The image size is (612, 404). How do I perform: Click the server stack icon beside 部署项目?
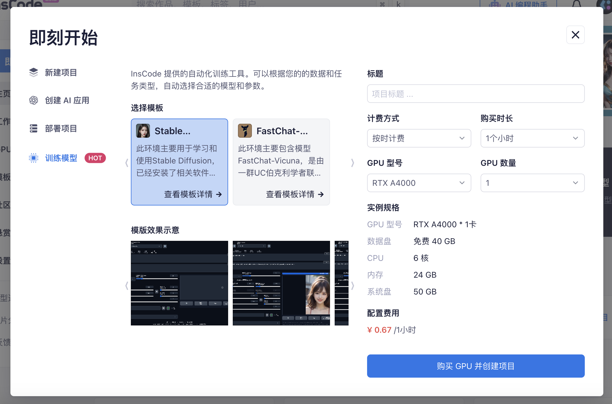tap(34, 128)
